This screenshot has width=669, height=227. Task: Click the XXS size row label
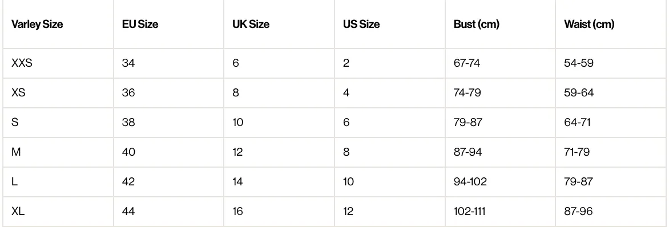pos(22,63)
